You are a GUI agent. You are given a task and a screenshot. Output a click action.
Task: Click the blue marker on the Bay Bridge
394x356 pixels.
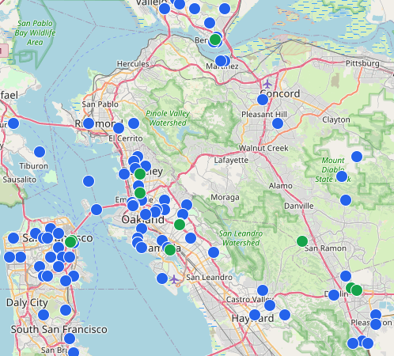(x=97, y=210)
